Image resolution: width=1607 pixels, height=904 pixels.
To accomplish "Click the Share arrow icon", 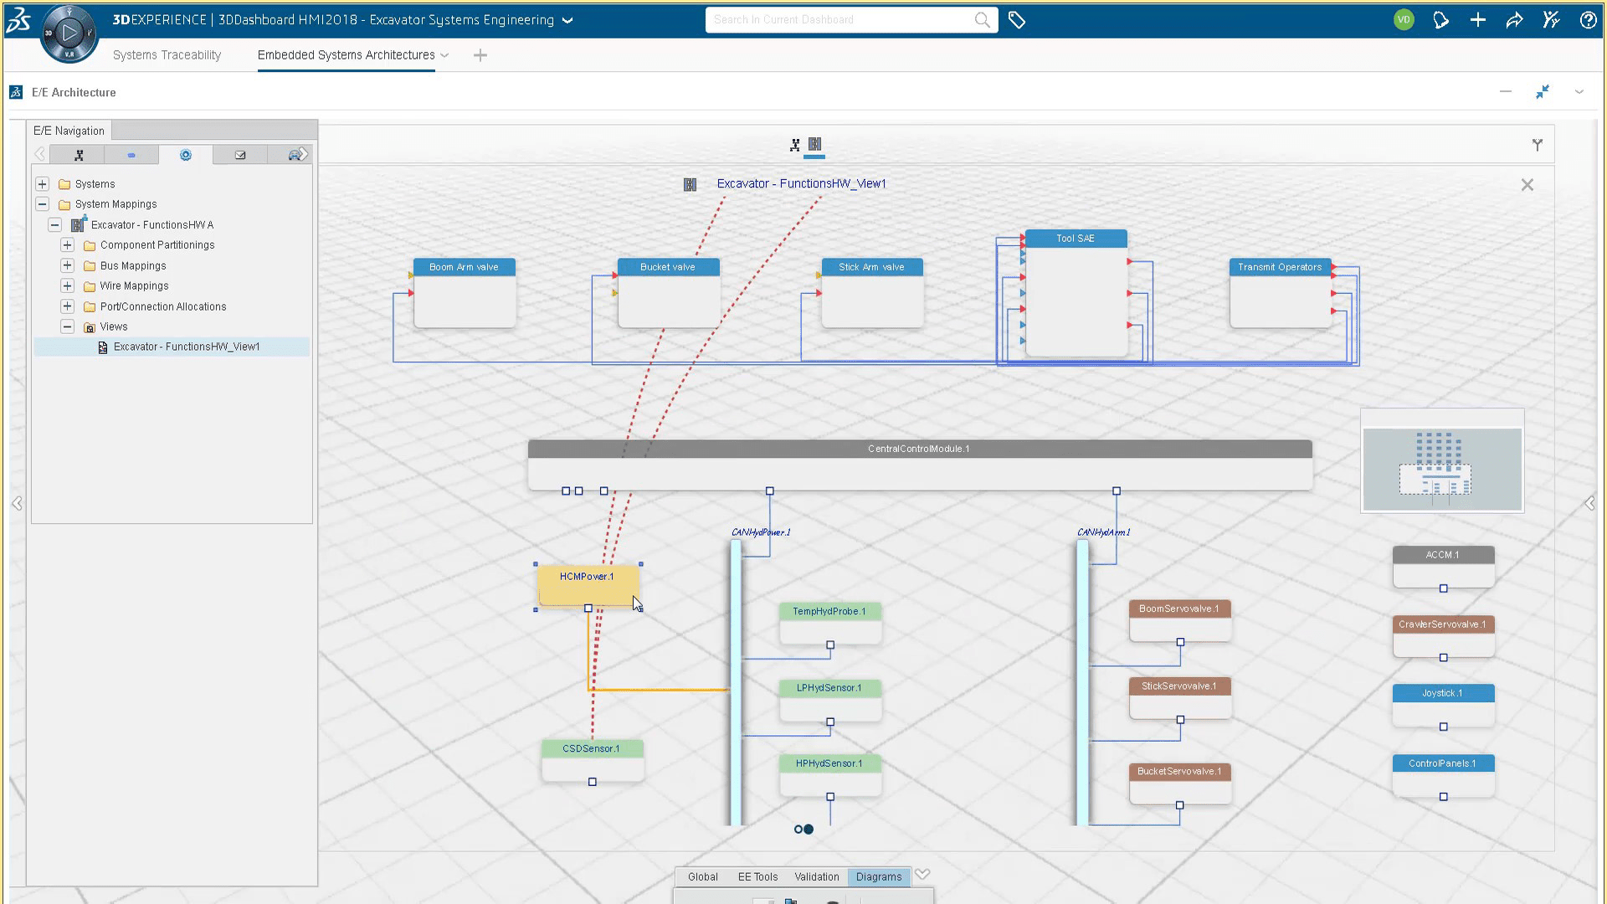I will (1514, 20).
